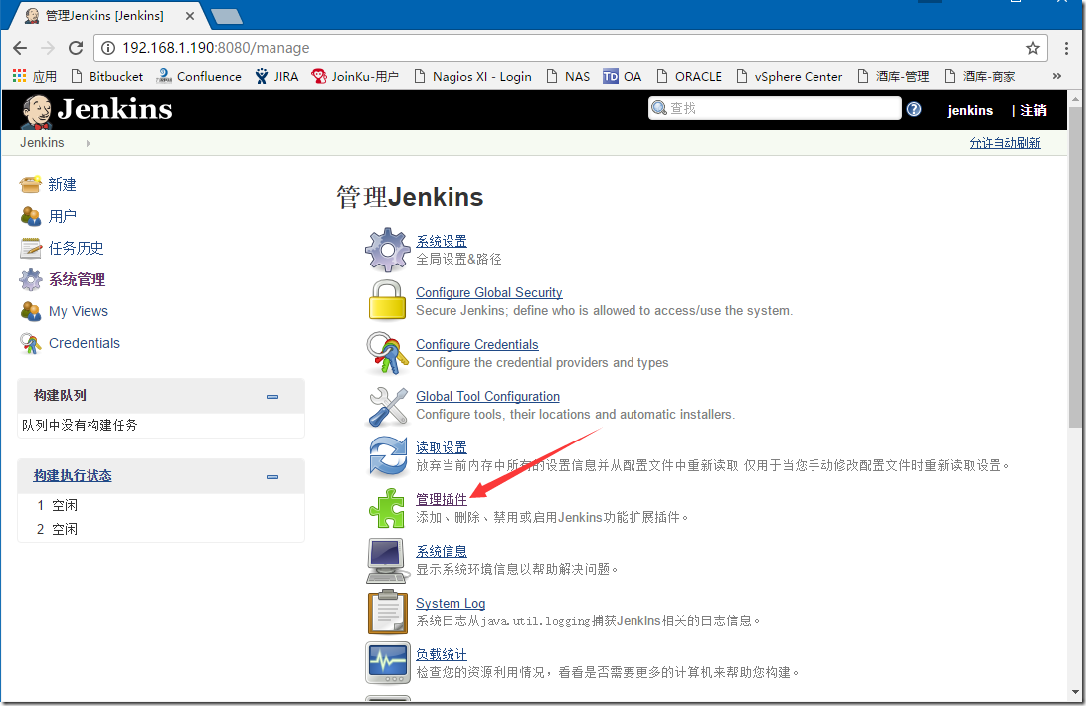Open the JoinKu-用户 bookmark
Viewport: 1086px width, 706px height.
coord(355,76)
